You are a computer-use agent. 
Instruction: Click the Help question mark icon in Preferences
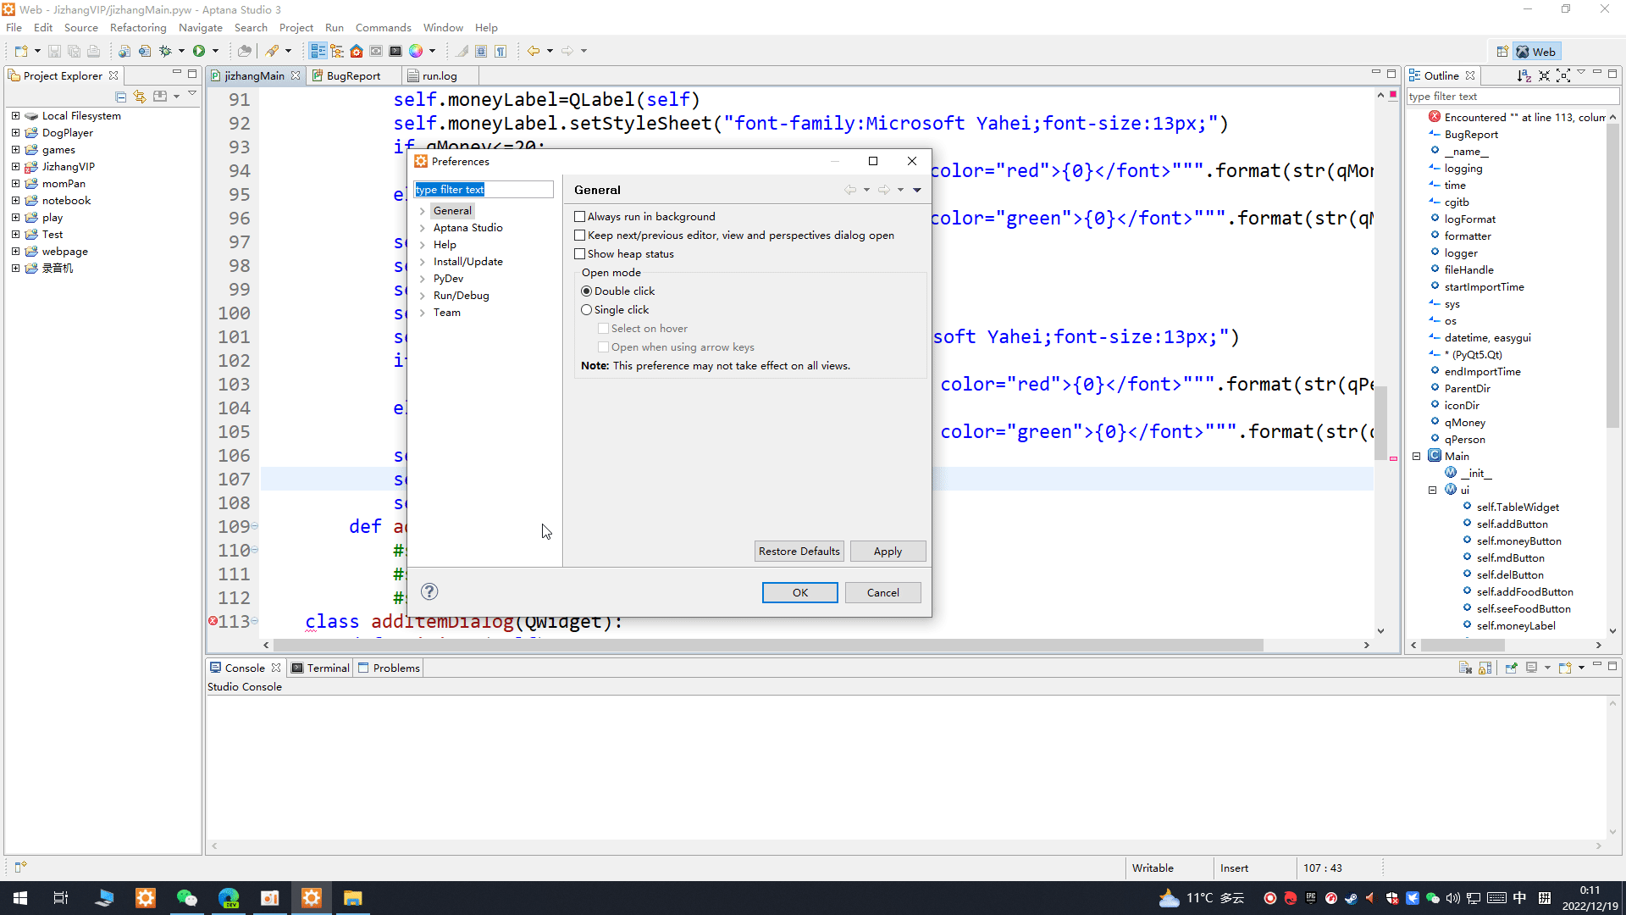coord(429,591)
